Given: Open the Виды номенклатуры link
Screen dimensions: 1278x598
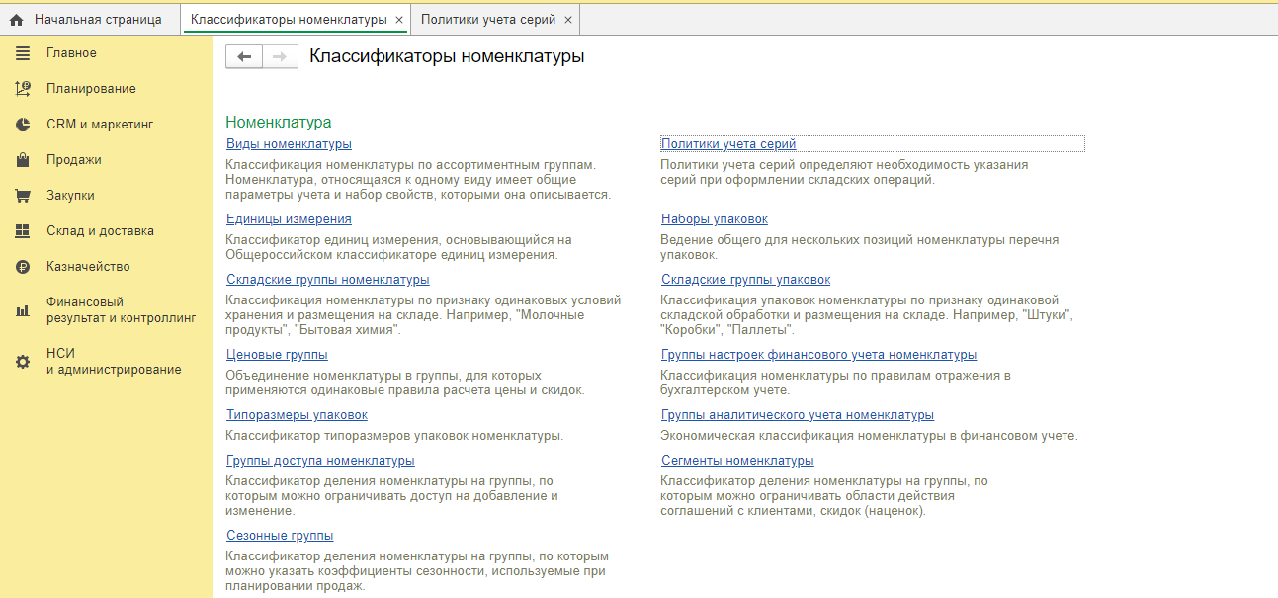Looking at the screenshot, I should pos(289,144).
